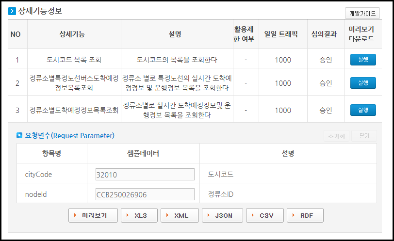Run 실행 for 정류소별도착예정정보목록조회 row
The image size is (394, 241).
[363, 110]
